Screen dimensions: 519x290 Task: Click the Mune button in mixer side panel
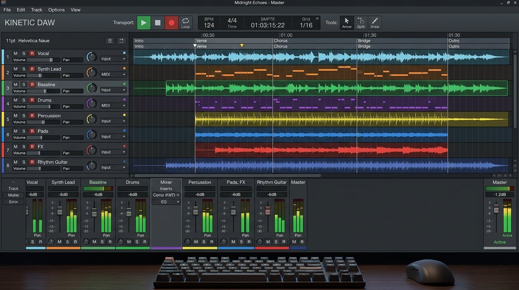tap(14, 195)
